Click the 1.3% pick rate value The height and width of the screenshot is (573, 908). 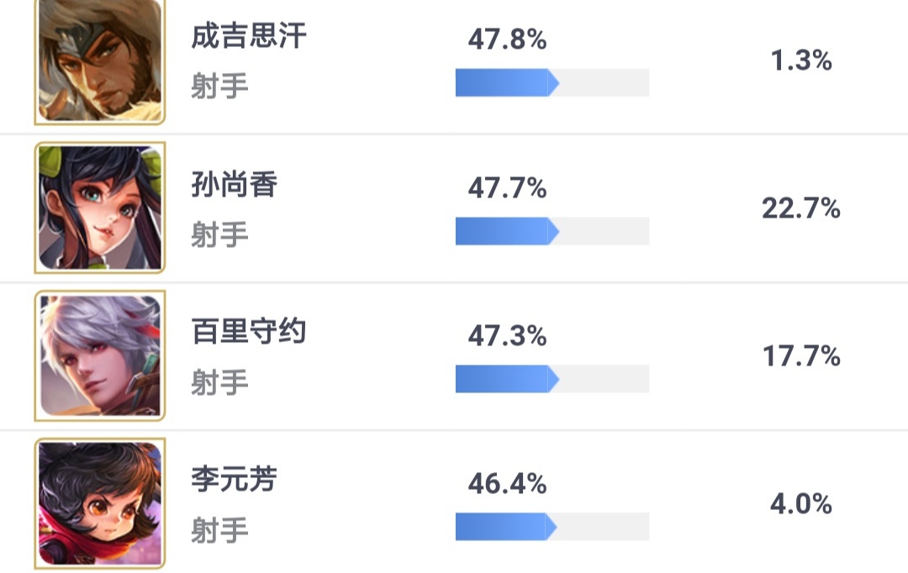801,60
